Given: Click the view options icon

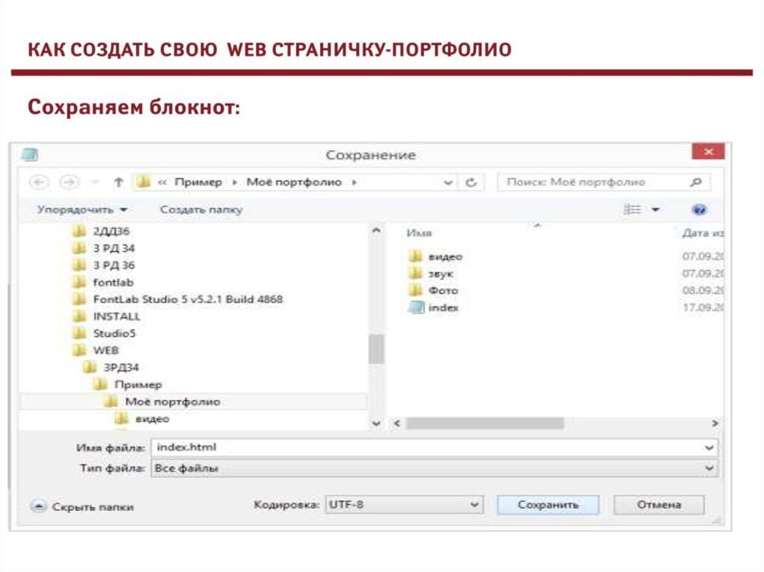Looking at the screenshot, I should tap(633, 210).
